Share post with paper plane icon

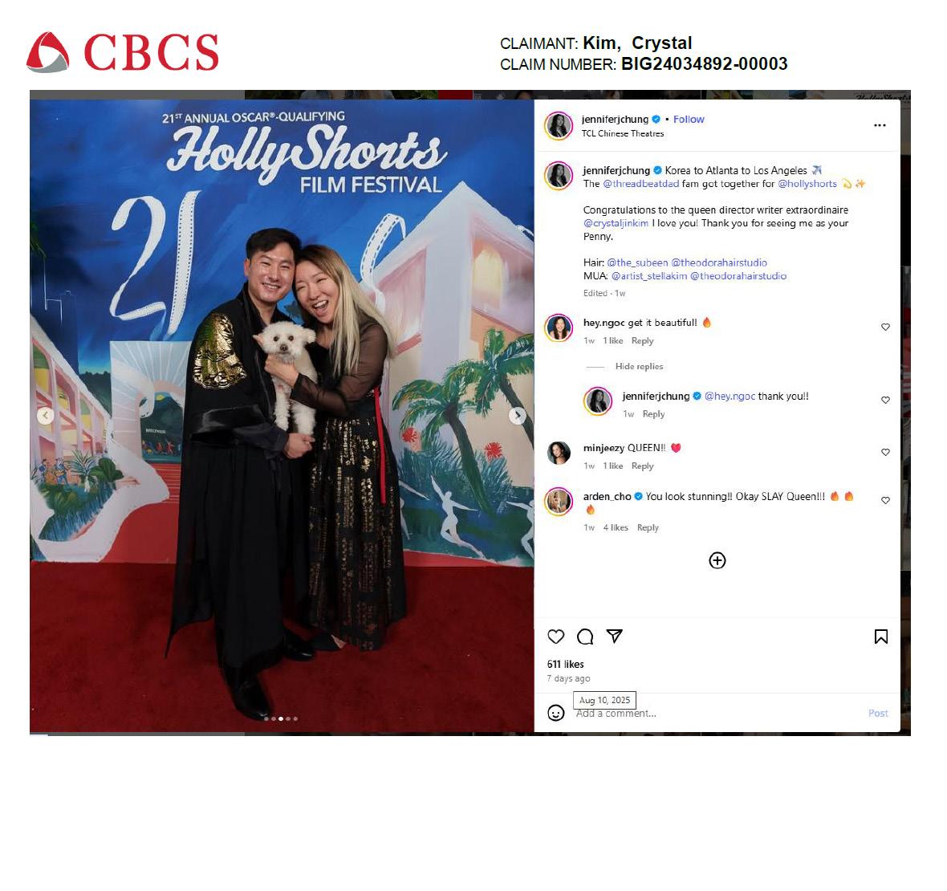click(x=614, y=636)
